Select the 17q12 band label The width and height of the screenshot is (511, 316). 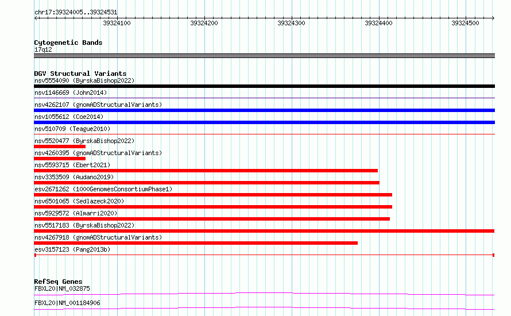click(43, 49)
